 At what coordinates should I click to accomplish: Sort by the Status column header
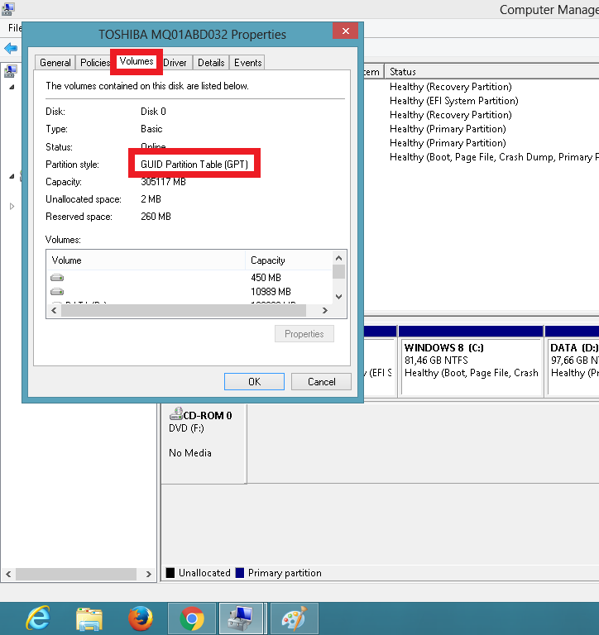coord(491,72)
